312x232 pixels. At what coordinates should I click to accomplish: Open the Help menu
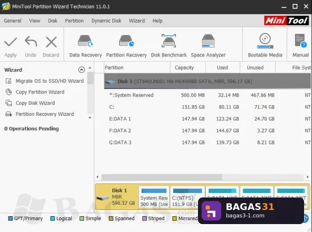coord(157,20)
